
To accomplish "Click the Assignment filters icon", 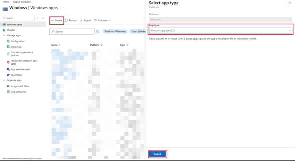I will click(x=8, y=86).
